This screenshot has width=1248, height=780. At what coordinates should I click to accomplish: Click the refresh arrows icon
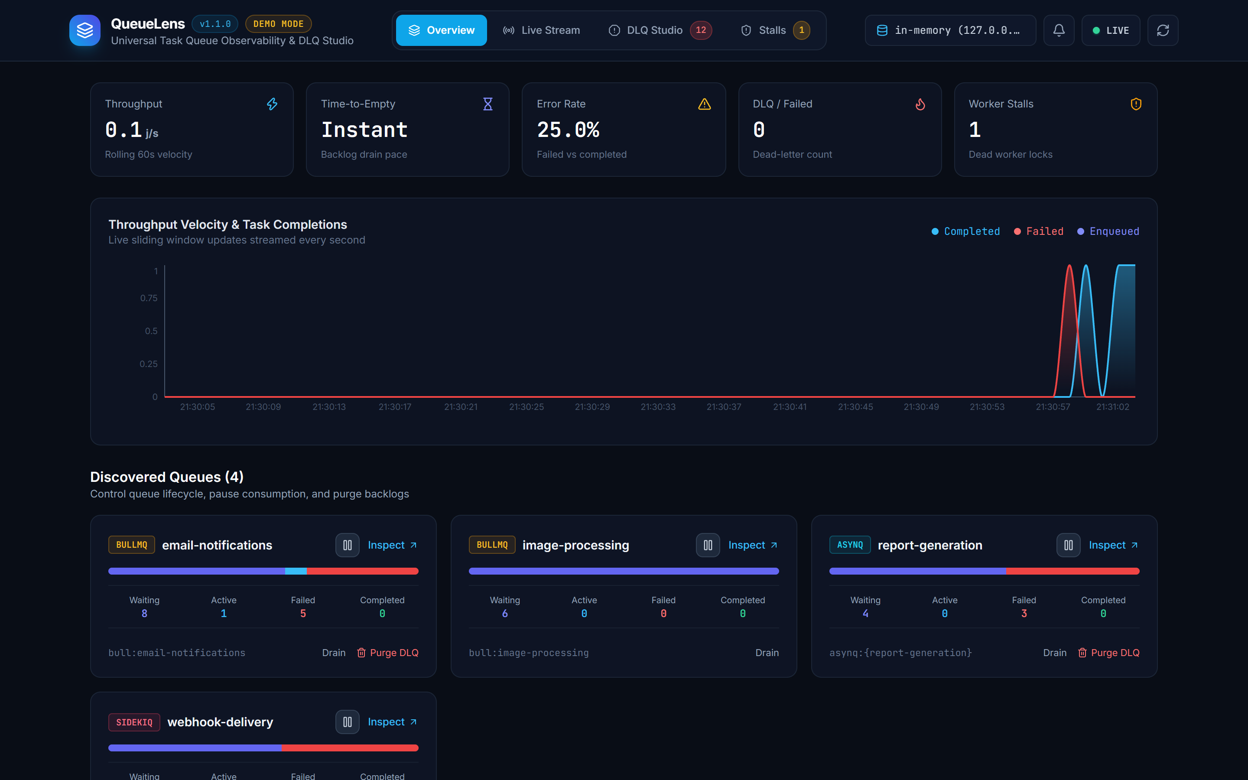click(x=1163, y=30)
